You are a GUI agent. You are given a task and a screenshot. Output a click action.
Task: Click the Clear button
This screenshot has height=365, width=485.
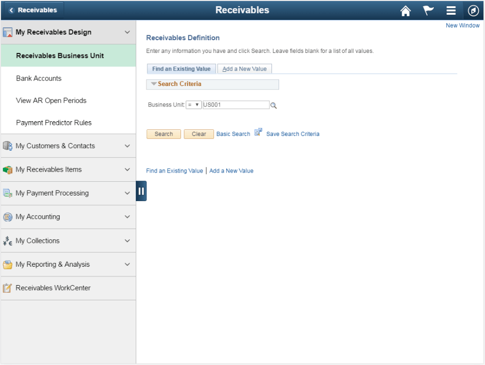point(198,134)
